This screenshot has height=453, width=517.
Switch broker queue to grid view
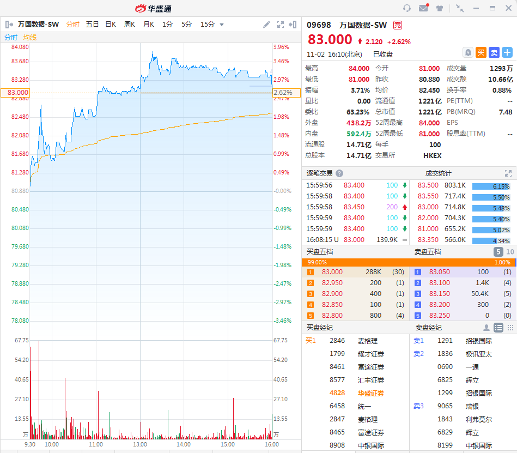(510, 328)
